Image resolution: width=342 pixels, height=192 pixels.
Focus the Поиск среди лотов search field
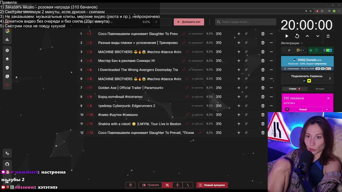[x=246, y=22]
